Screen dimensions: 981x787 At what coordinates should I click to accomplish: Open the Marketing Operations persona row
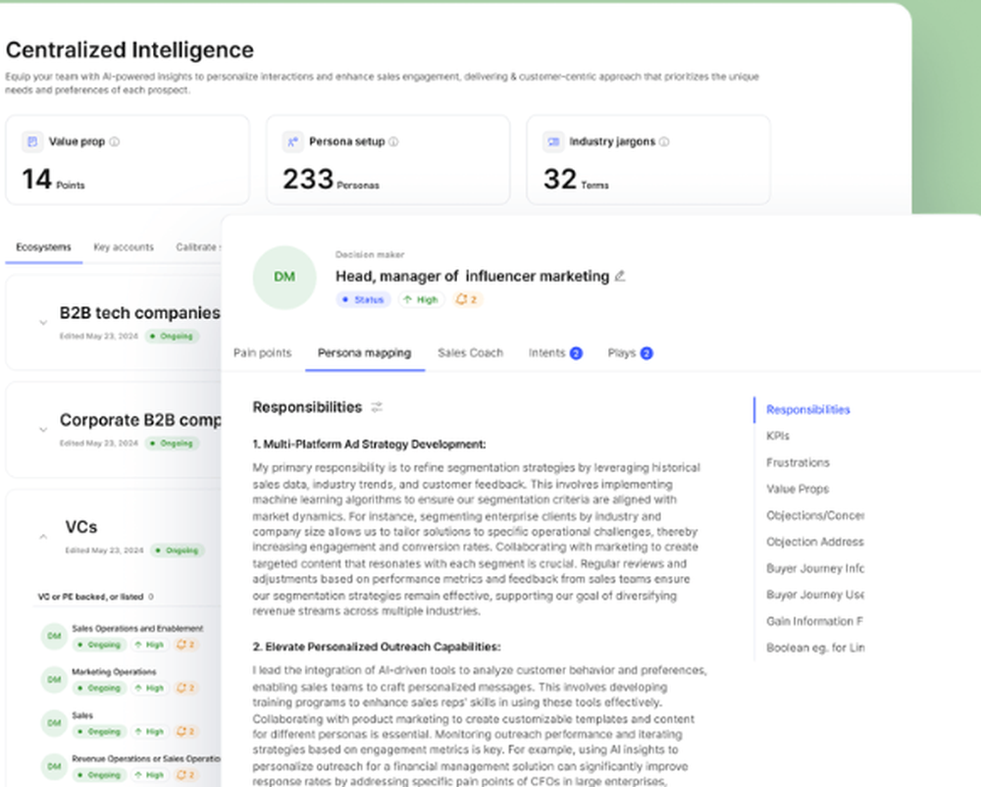coord(114,672)
